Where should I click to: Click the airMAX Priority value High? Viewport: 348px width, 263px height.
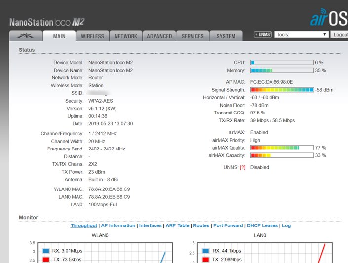pos(255,140)
